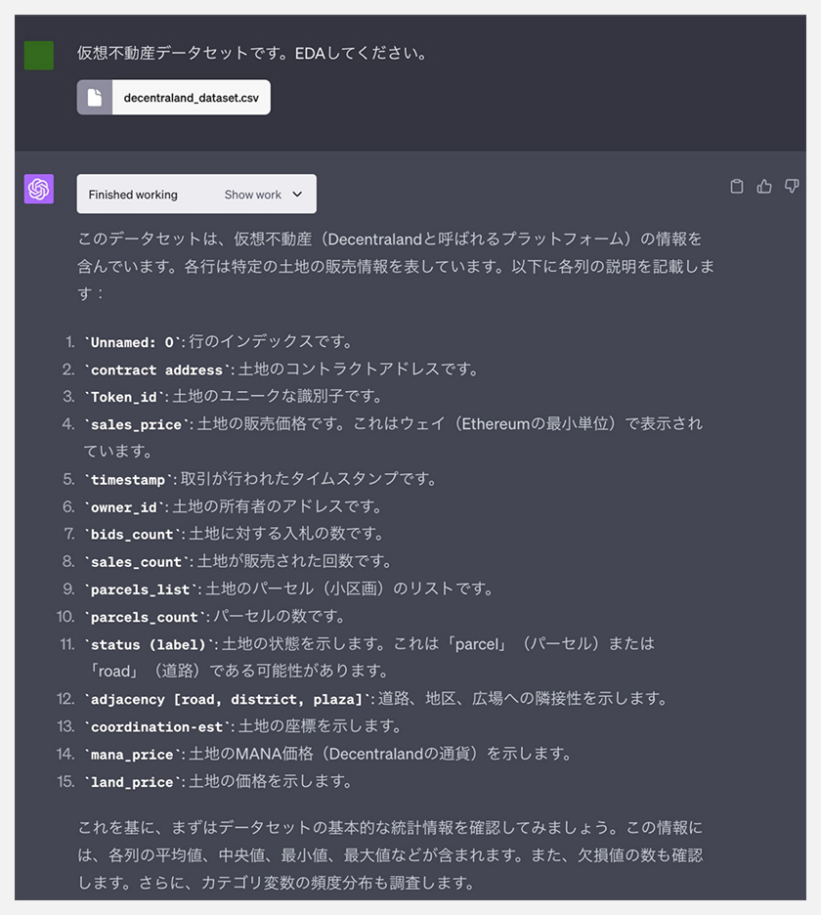This screenshot has width=821, height=915.
Task: Click the ChatGPT logo avatar
Action: coord(39,189)
